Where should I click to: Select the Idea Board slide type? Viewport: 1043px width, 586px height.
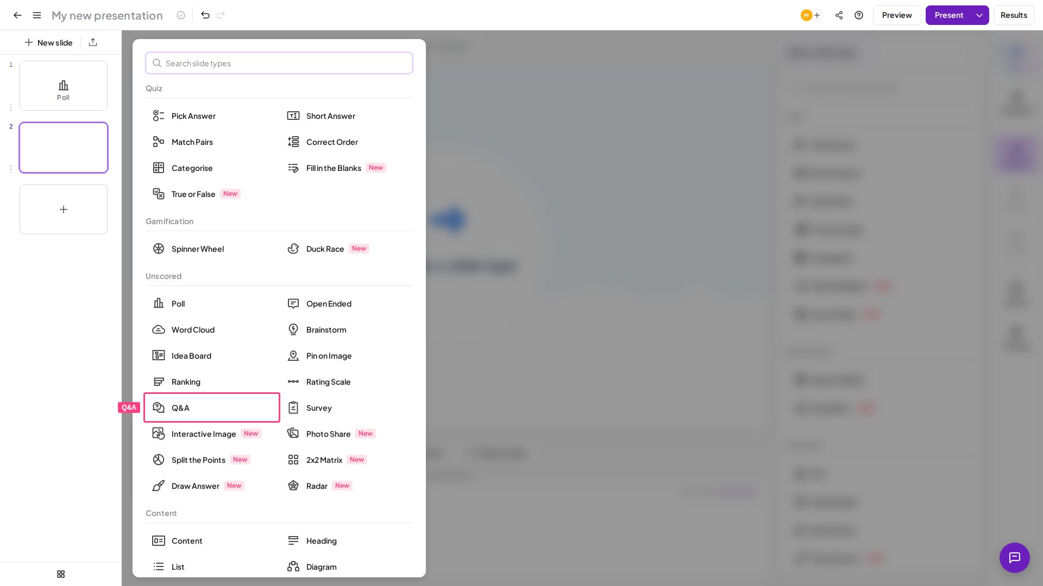(x=212, y=355)
